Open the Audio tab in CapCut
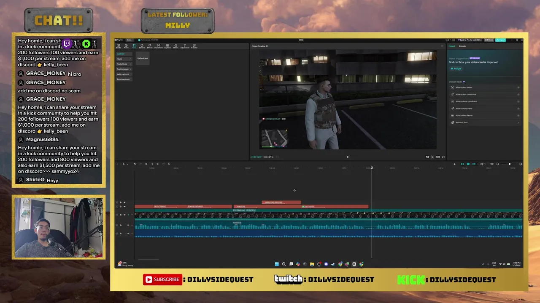 coord(126,46)
